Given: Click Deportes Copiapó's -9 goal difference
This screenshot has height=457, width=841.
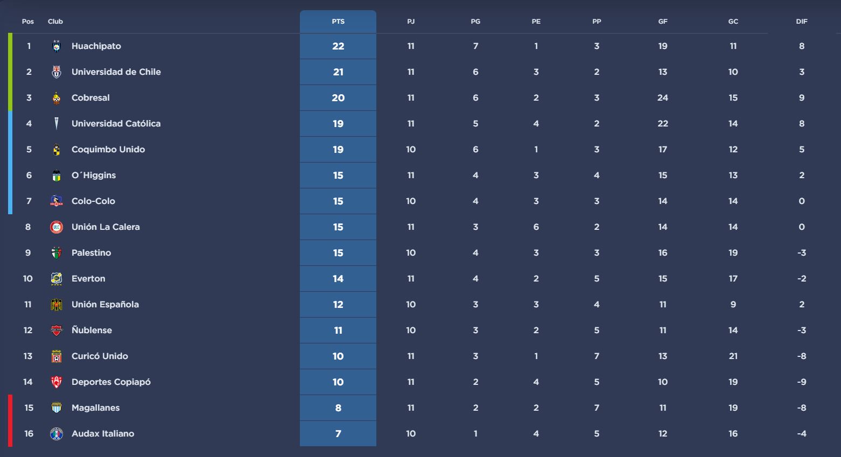Looking at the screenshot, I should (802, 382).
